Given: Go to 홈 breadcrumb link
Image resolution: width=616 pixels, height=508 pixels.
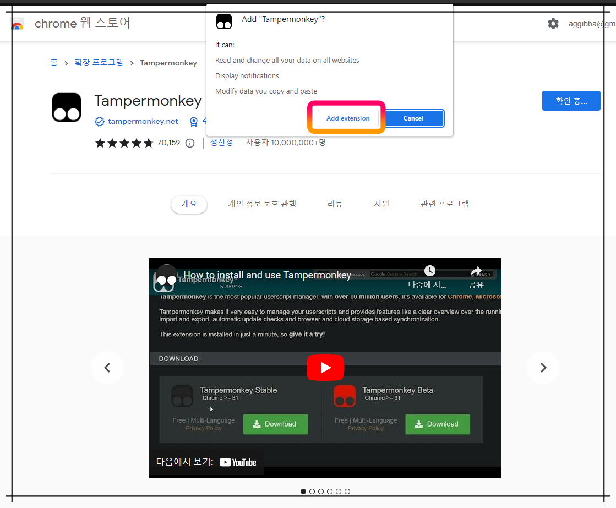Looking at the screenshot, I should pos(54,63).
